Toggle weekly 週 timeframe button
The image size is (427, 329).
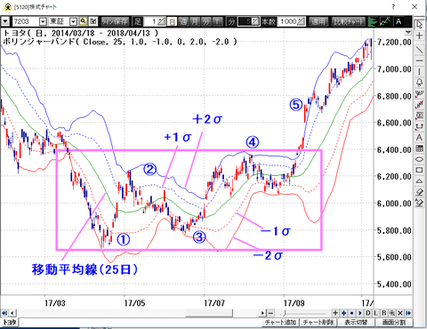183,21
